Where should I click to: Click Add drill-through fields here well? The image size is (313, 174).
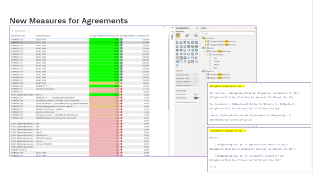pos(186,102)
